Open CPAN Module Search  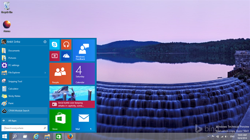point(24,111)
